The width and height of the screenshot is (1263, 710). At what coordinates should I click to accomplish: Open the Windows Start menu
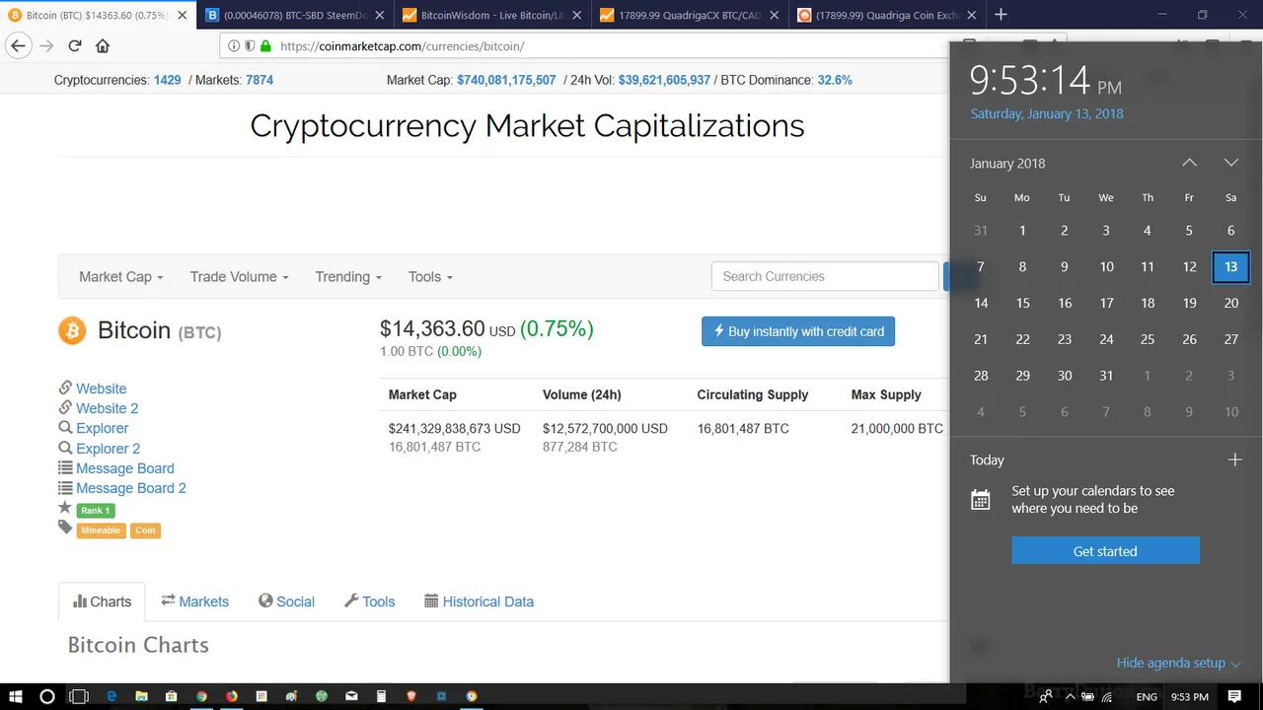(x=16, y=696)
